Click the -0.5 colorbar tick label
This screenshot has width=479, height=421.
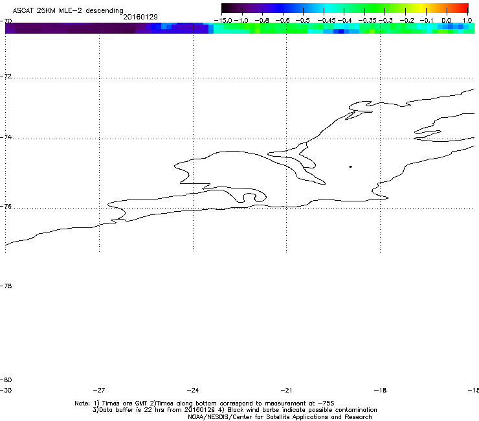[x=303, y=21]
